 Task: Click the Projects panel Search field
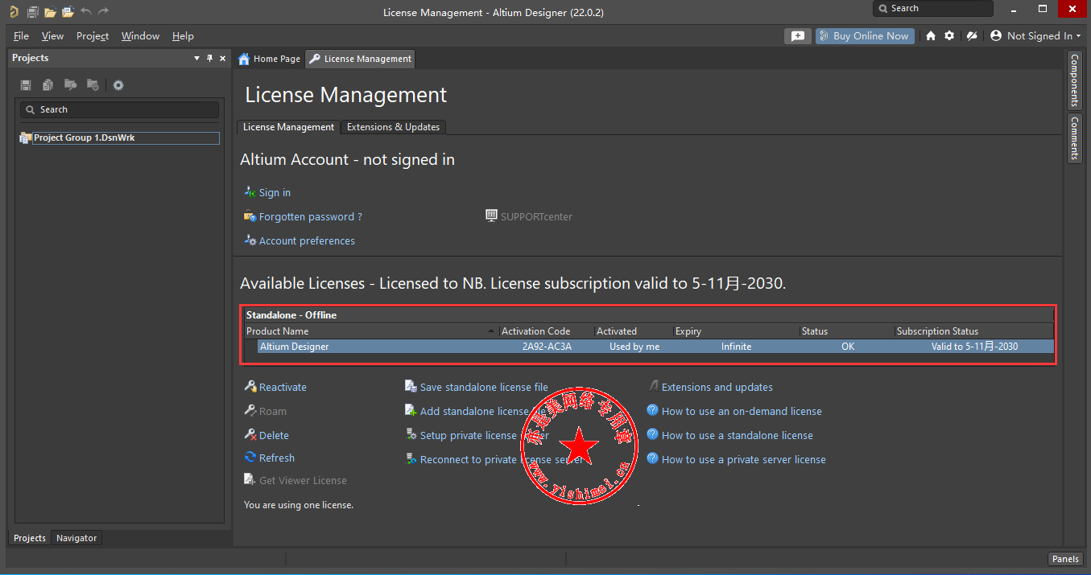click(119, 109)
